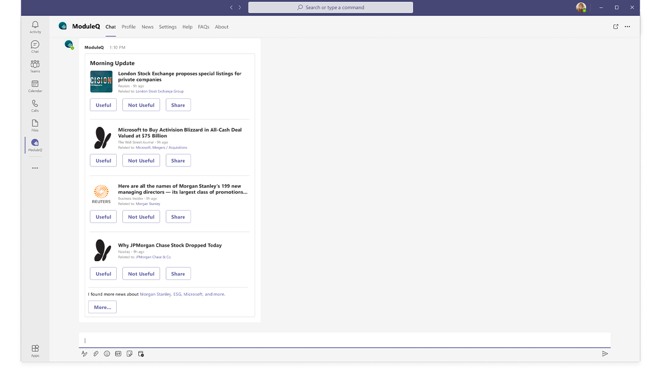Click thumbnail beside Activision Blizzard story
This screenshot has height=371, width=661.
coord(102,138)
